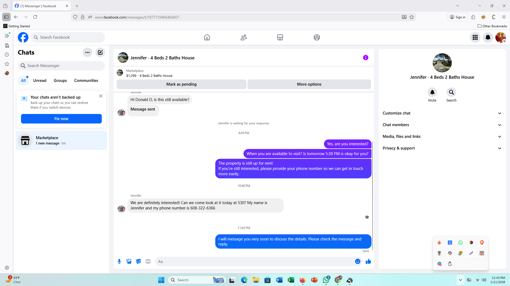Open Other Bookmarks folder

(x=492, y=26)
